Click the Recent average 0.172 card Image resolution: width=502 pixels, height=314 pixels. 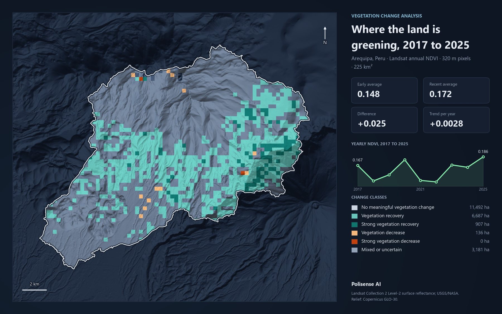point(456,90)
